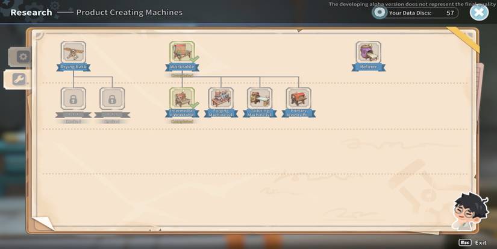The width and height of the screenshot is (497, 249).
Task: Switch to the wrench category tab
Action: [x=18, y=80]
